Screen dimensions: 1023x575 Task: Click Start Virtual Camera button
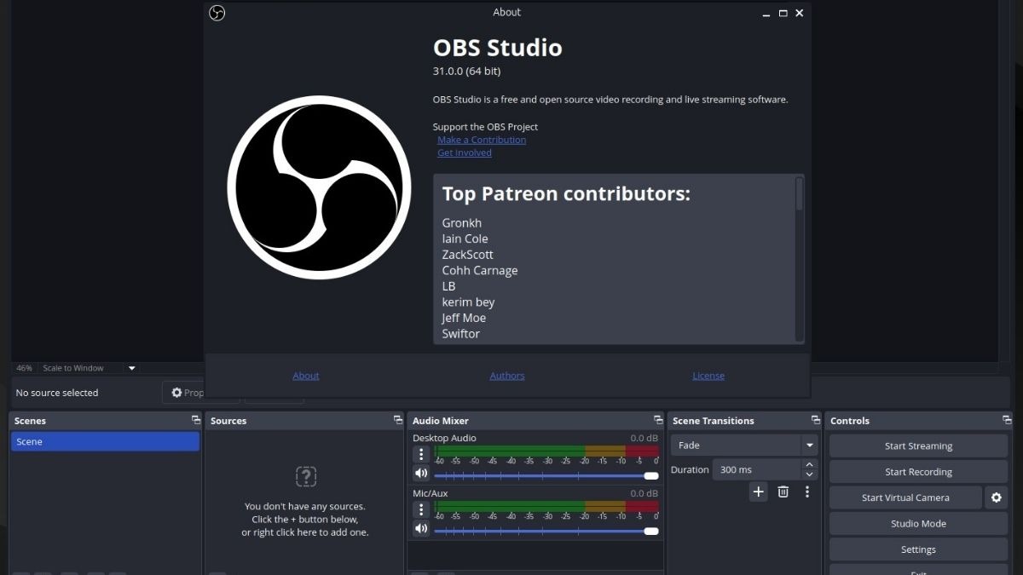(905, 497)
